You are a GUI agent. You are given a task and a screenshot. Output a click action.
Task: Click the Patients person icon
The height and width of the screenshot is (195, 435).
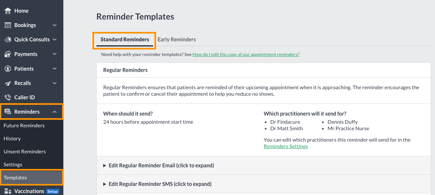click(x=8, y=69)
